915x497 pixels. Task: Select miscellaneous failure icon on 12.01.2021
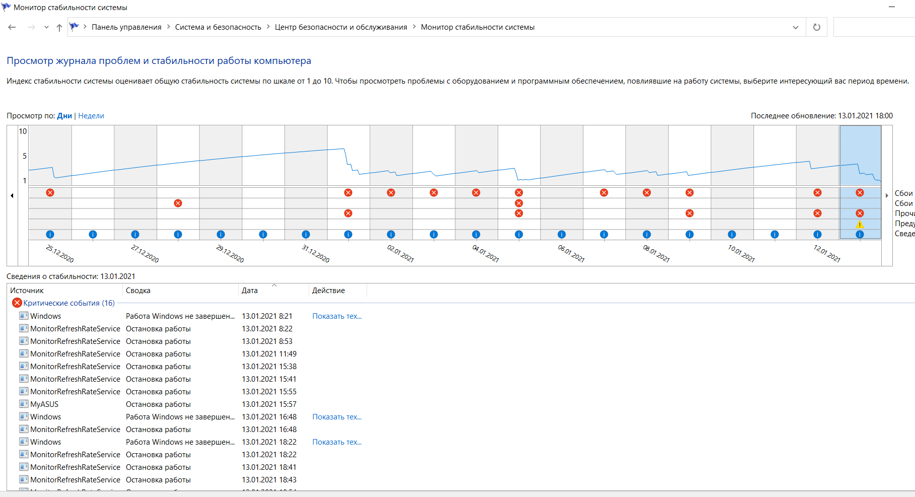[817, 214]
